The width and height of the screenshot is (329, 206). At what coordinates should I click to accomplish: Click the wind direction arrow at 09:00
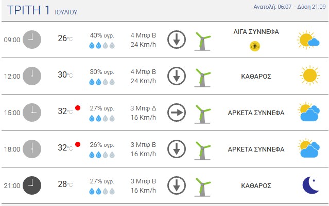coord(177,40)
